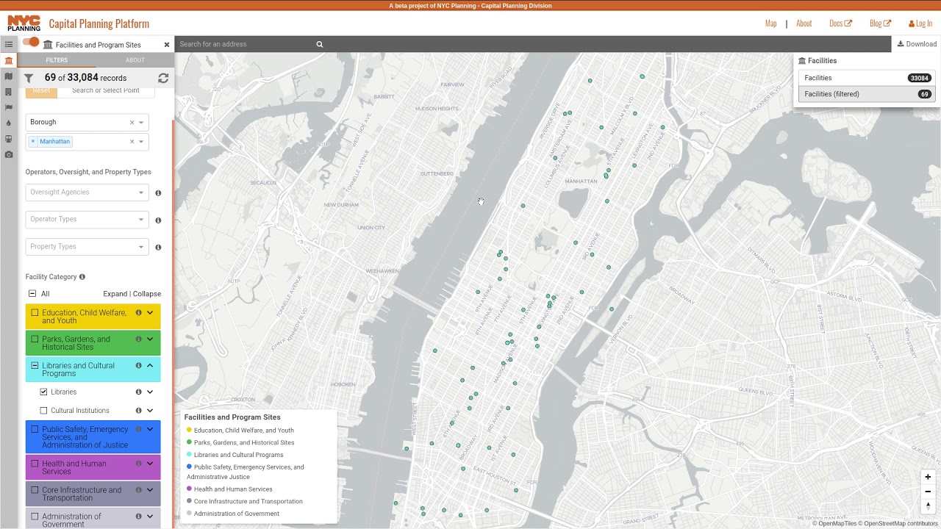Check Core Infrastructure and Transportation checkbox

pos(35,490)
